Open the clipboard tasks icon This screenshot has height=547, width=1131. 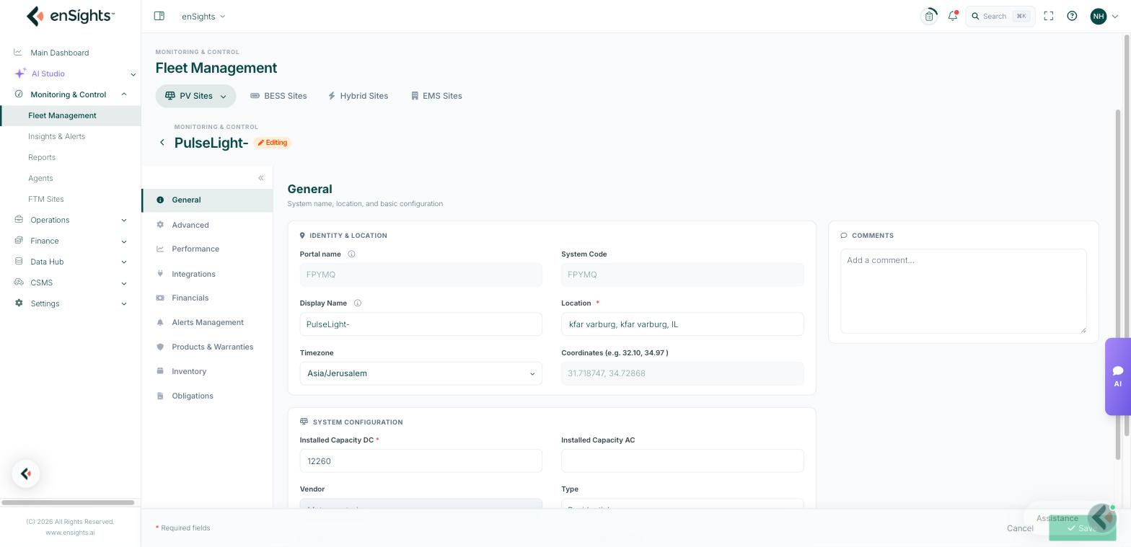929,16
